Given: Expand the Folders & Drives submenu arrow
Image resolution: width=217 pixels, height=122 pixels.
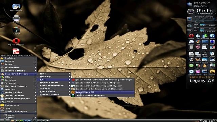Looking at the screenshot, I should pyautogui.click(x=35, y=71).
